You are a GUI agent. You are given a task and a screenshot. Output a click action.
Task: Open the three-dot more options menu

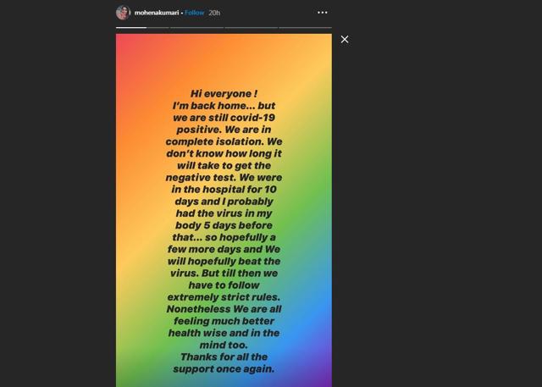[x=322, y=13]
